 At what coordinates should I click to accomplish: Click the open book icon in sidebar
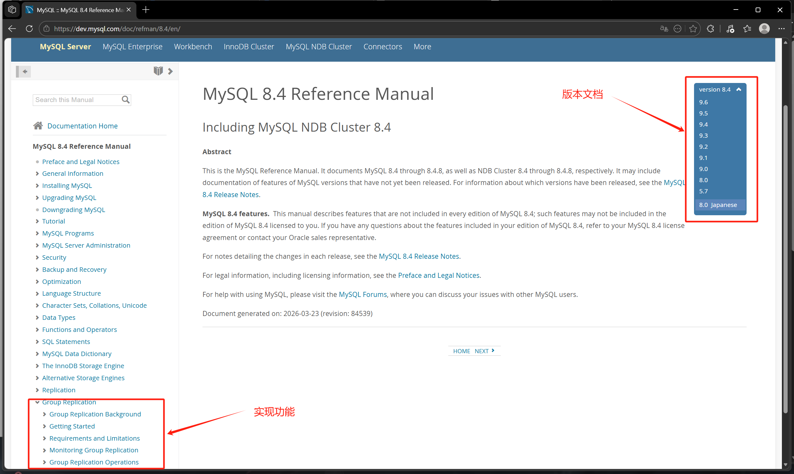click(158, 71)
